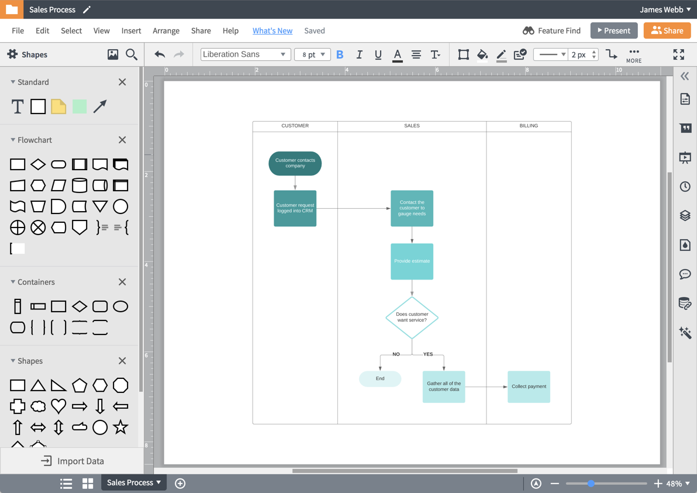The width and height of the screenshot is (697, 493).
Task: Open the shape search magnifier icon
Action: 132,54
